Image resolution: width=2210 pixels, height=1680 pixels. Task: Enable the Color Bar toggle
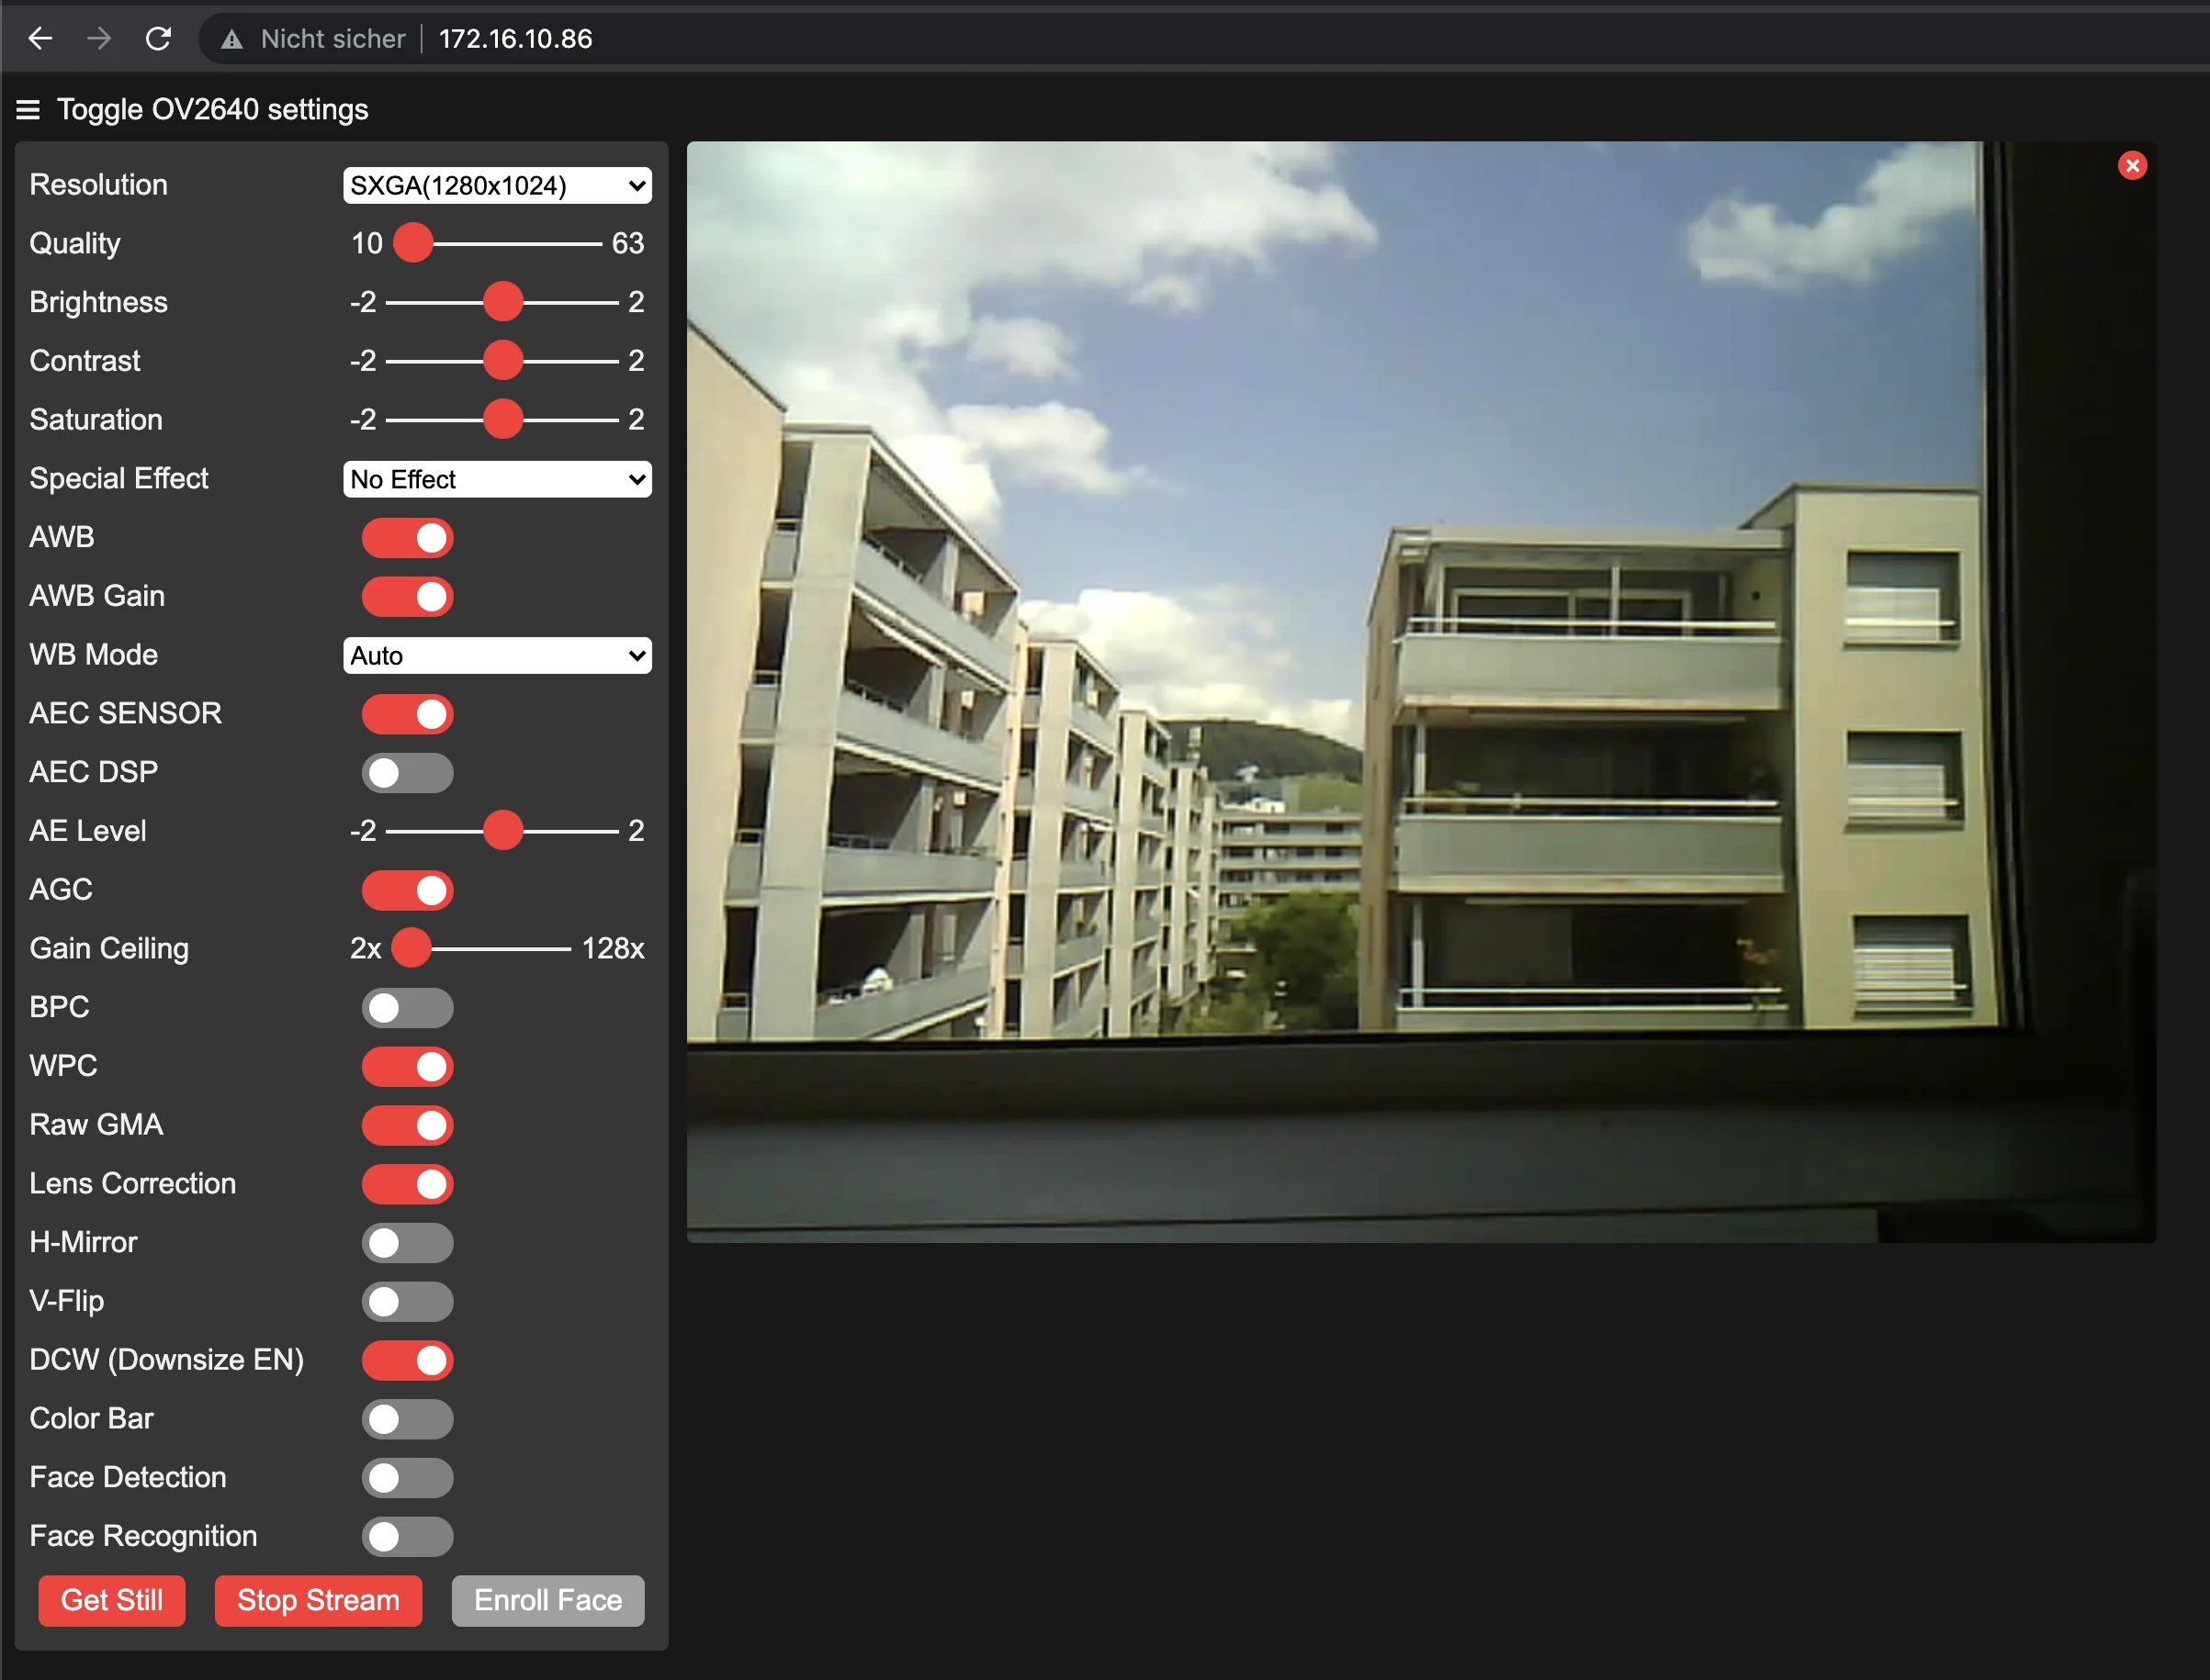[x=407, y=1419]
